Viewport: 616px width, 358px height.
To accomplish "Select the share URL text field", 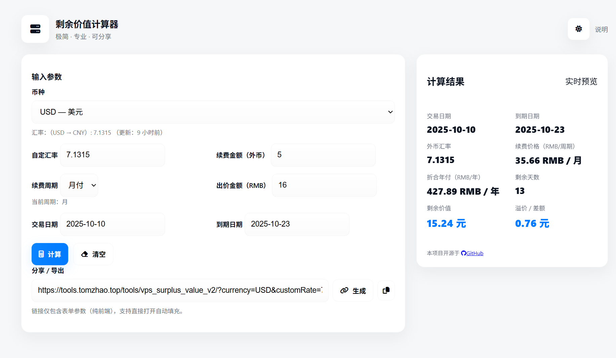I will 180,290.
